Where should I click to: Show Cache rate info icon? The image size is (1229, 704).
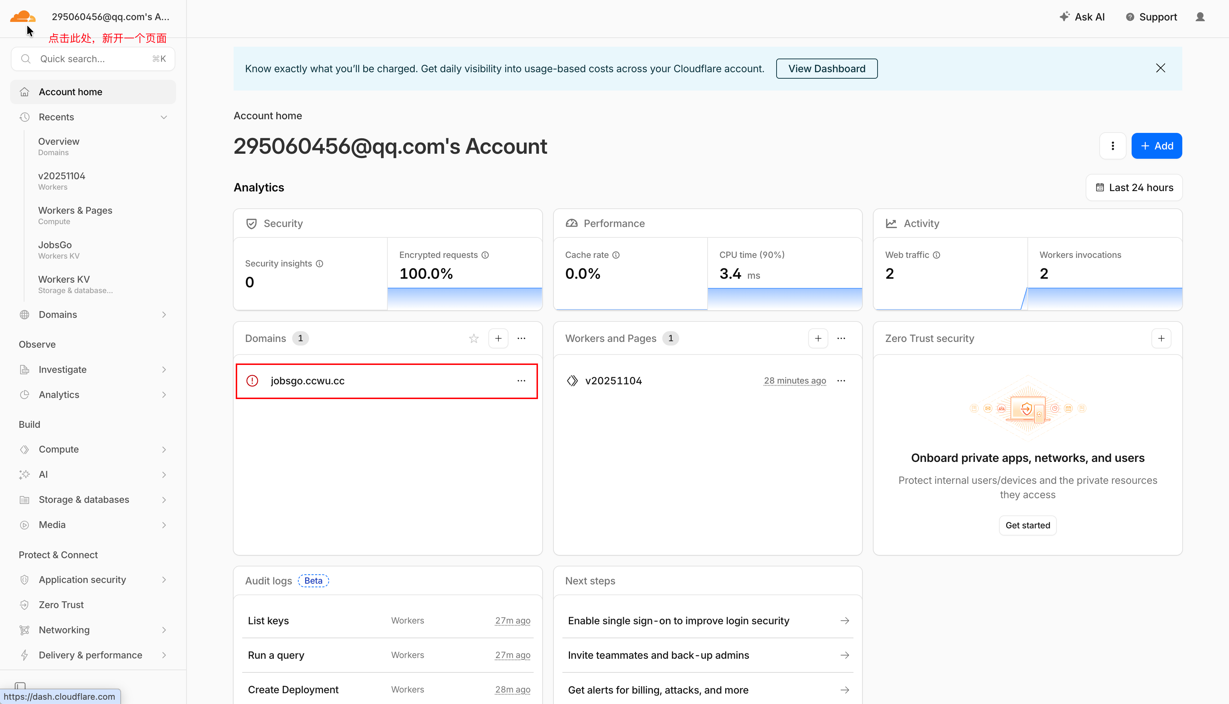(x=616, y=255)
